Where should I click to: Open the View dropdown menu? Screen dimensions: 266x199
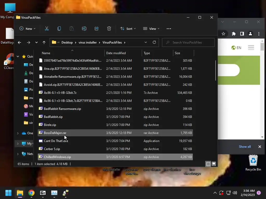151,29
